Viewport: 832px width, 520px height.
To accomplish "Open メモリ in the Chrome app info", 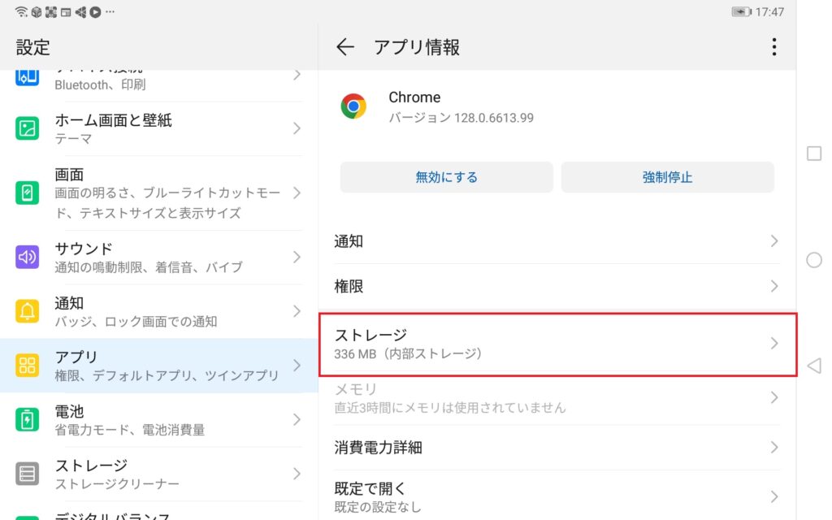I will click(x=557, y=398).
